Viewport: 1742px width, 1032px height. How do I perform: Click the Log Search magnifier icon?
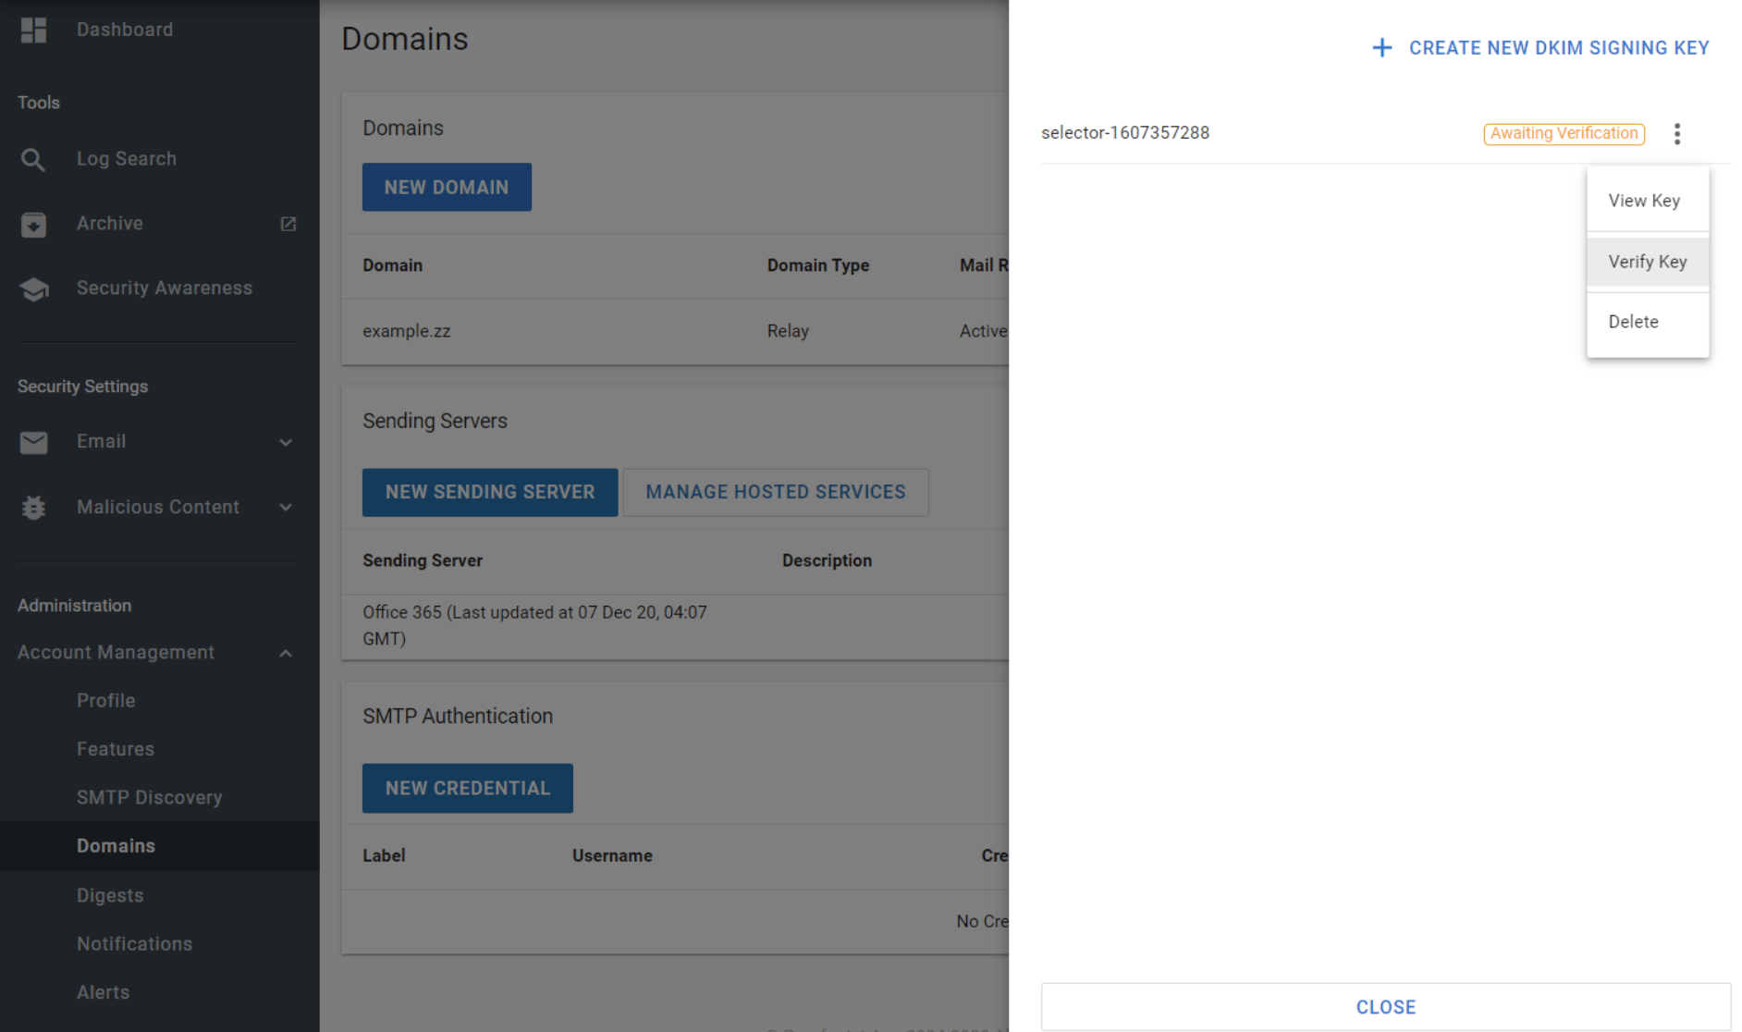tap(33, 159)
